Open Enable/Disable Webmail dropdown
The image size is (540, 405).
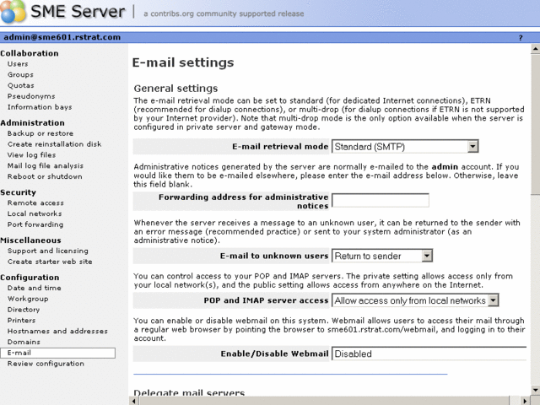click(429, 354)
